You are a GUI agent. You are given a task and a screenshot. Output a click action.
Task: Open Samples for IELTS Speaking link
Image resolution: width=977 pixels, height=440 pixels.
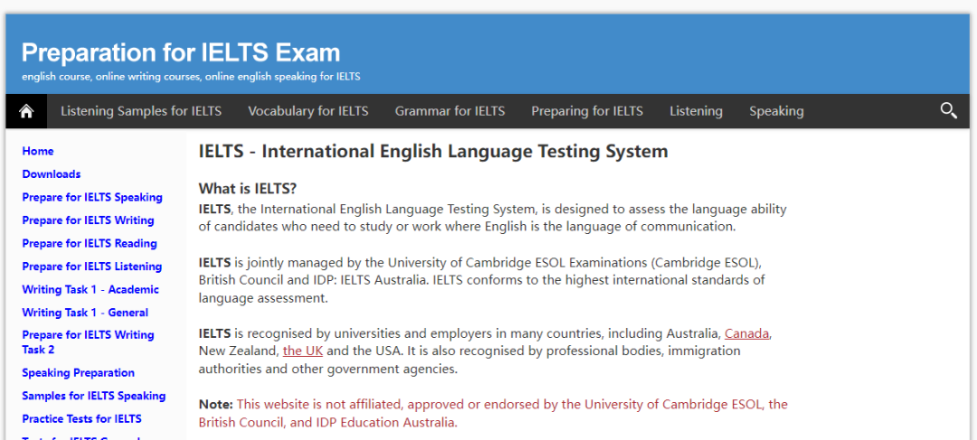pyautogui.click(x=93, y=396)
